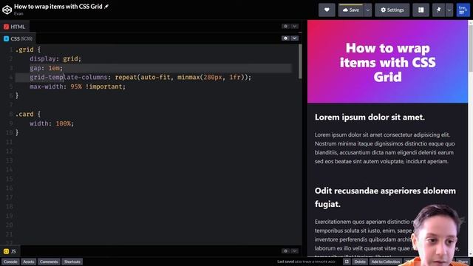Click the CSS editor vertical scrollbar

300,61
